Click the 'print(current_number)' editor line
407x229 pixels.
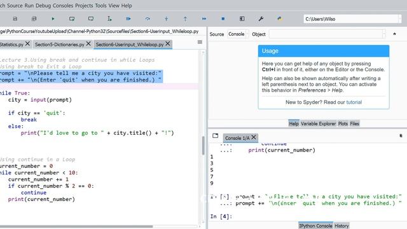pyautogui.click(x=41, y=199)
